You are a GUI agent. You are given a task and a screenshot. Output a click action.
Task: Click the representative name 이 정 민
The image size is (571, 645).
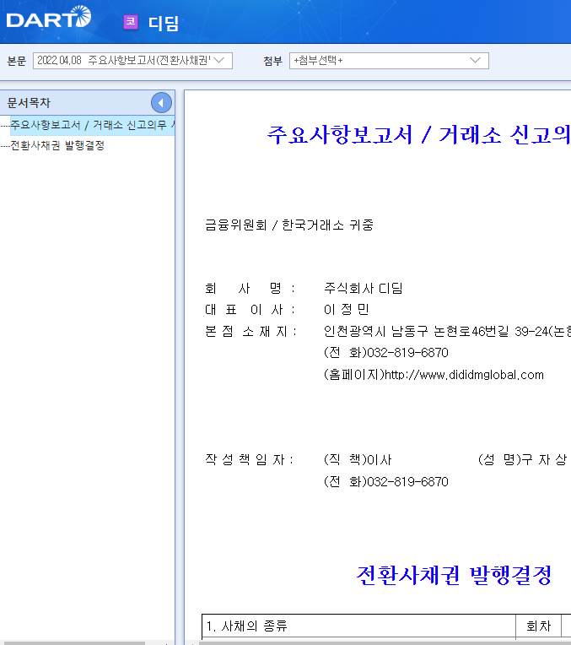point(346,309)
